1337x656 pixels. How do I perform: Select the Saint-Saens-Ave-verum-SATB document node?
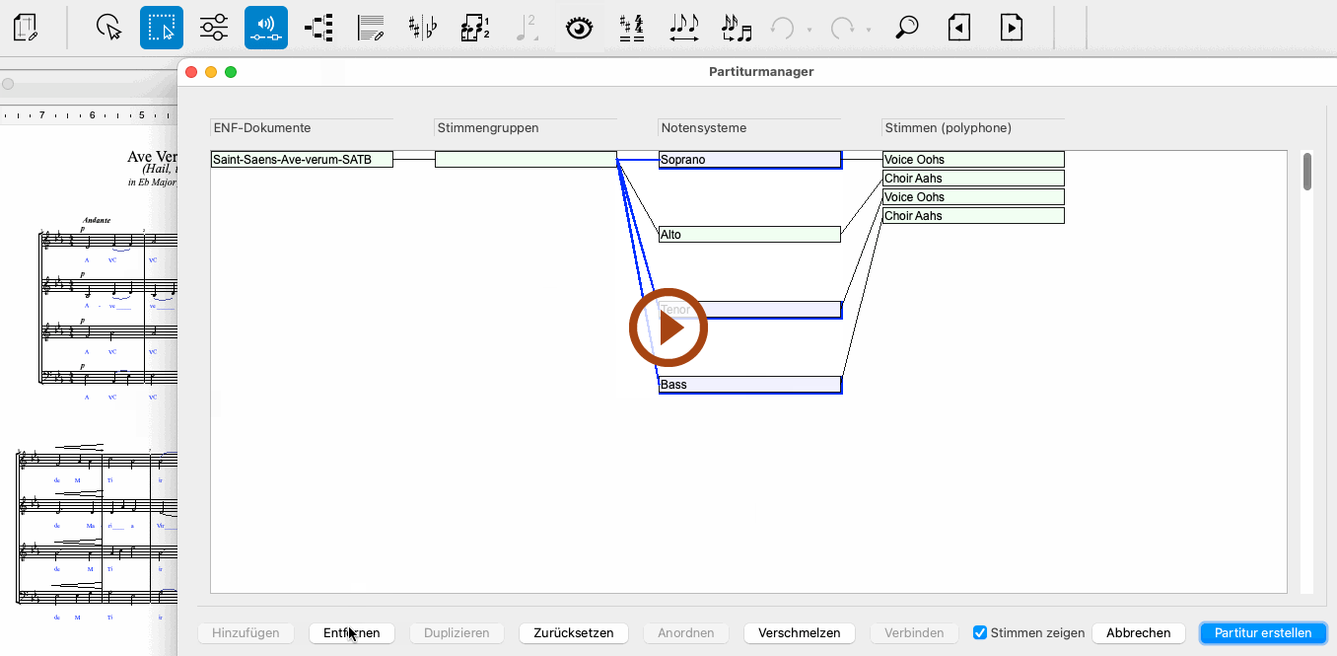(302, 160)
